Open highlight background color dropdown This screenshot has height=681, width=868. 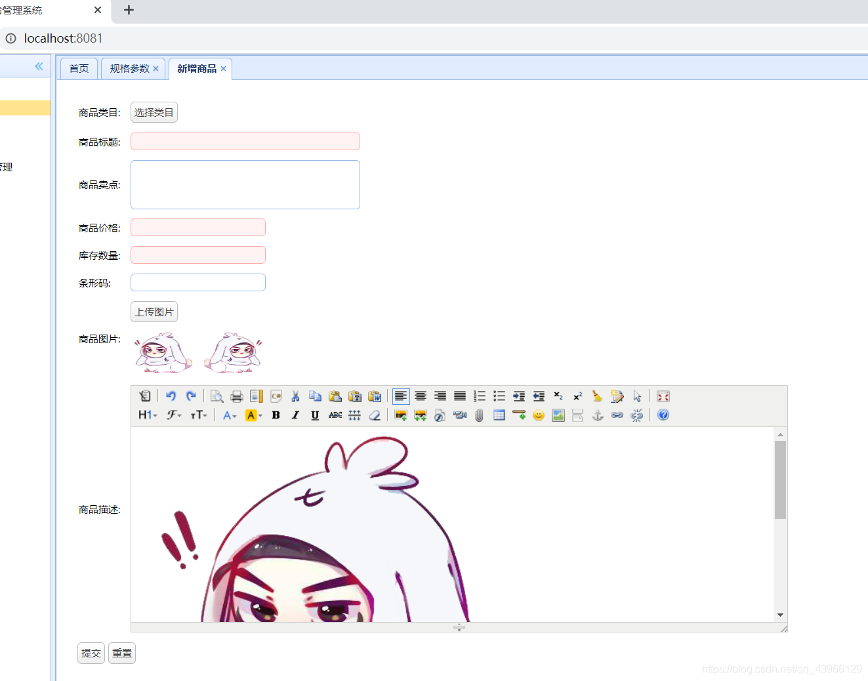coord(253,415)
